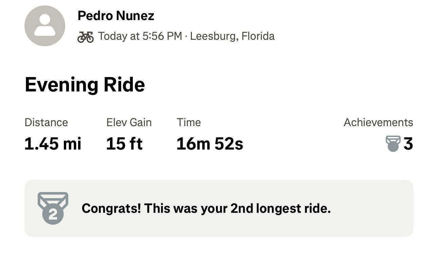The width and height of the screenshot is (438, 258).
Task: Select the 16m 52s time value
Action: [210, 144]
